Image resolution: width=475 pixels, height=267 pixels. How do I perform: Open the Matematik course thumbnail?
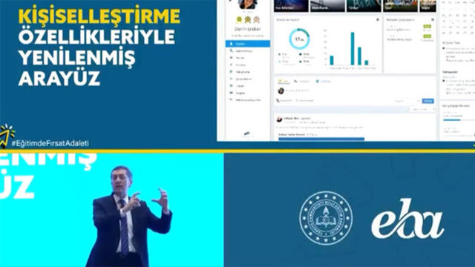[327, 6]
